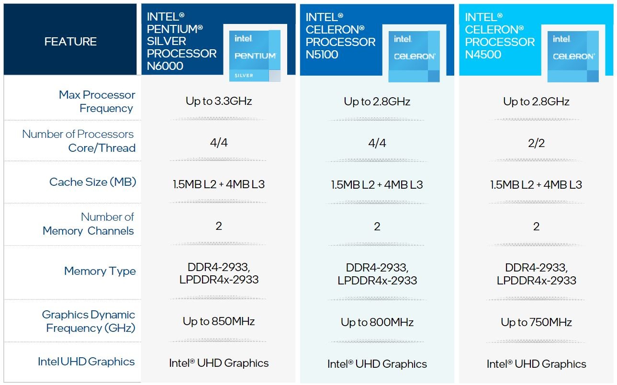Select the Intel UHD Graphics row label
This screenshot has width=617, height=385.
click(x=87, y=362)
